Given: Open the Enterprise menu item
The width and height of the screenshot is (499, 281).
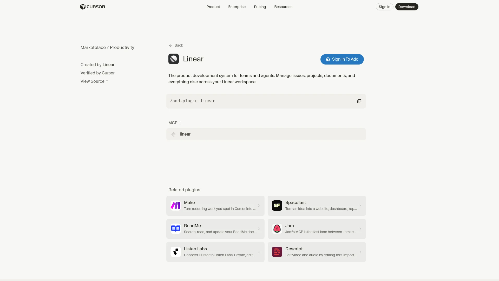Looking at the screenshot, I should (237, 7).
